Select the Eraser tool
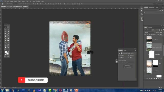The width and height of the screenshot is (164, 92). click(x=5, y=38)
